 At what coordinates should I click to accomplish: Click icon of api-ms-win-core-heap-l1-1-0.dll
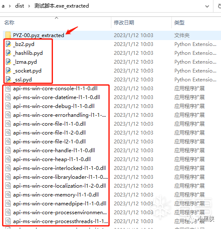tap(8, 159)
